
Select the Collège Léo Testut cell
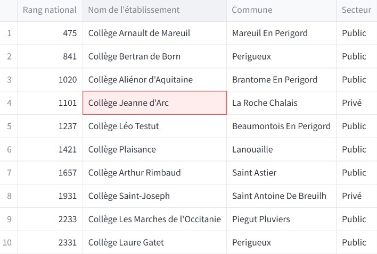coord(124,126)
